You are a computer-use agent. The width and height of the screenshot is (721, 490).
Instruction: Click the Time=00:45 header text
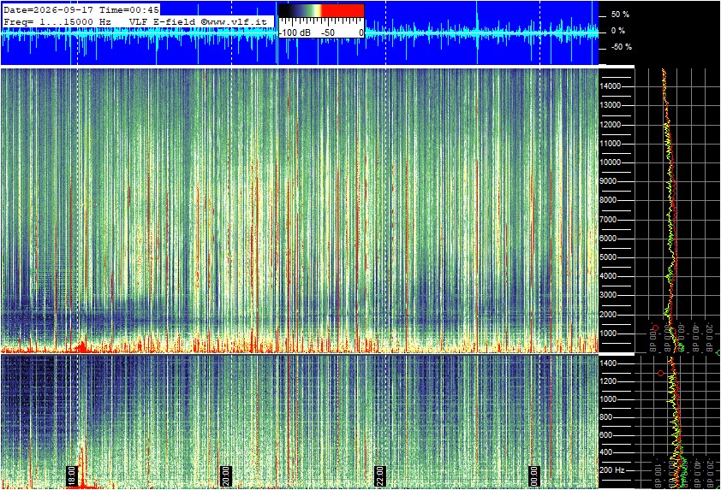128,9
